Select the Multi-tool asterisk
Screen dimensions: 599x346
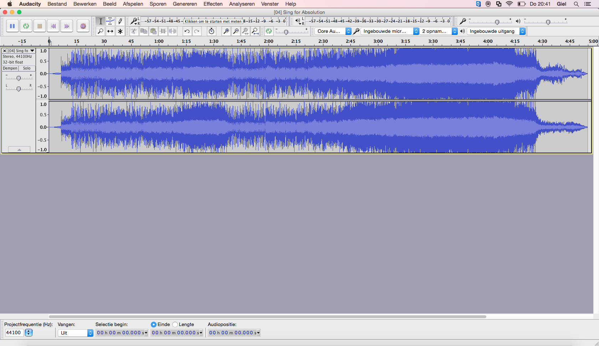coord(120,31)
